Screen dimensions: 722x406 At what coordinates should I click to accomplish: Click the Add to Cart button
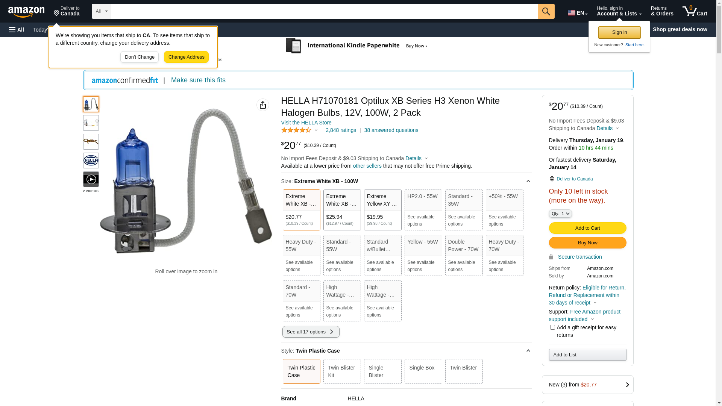588,228
